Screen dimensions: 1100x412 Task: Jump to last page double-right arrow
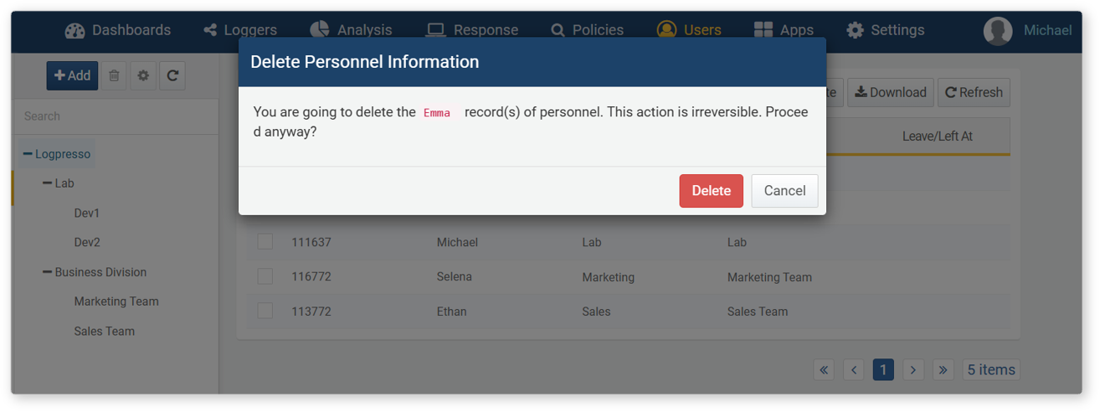(943, 369)
